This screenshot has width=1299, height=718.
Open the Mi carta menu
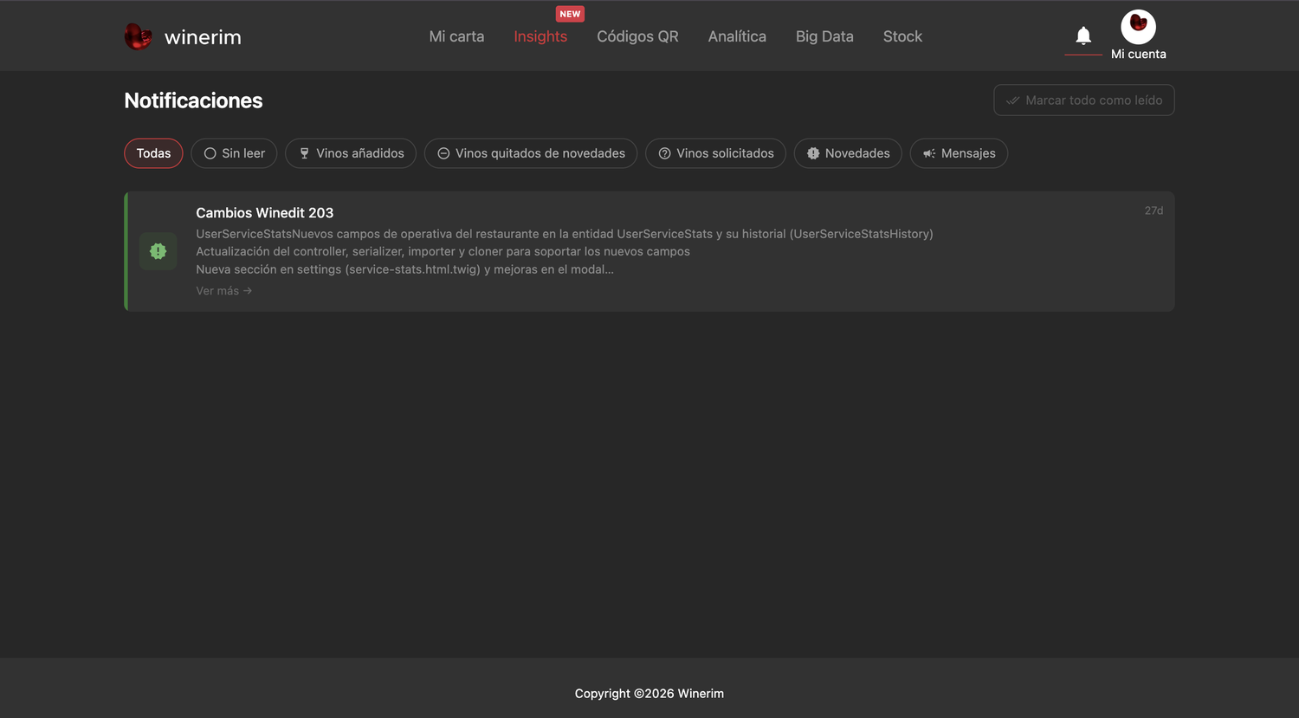[456, 36]
